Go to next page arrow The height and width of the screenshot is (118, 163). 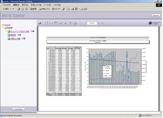click(98, 23)
